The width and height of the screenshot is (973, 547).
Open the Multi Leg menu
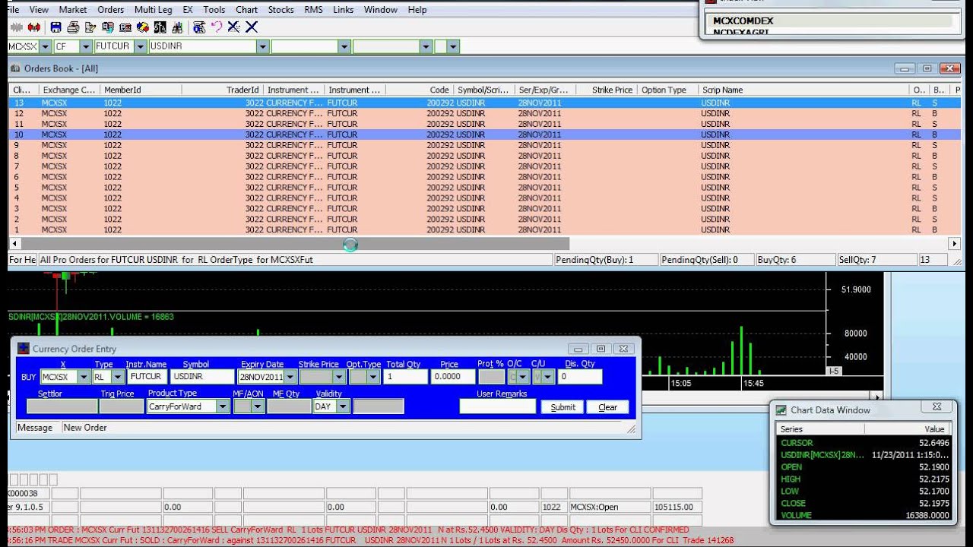pyautogui.click(x=153, y=10)
